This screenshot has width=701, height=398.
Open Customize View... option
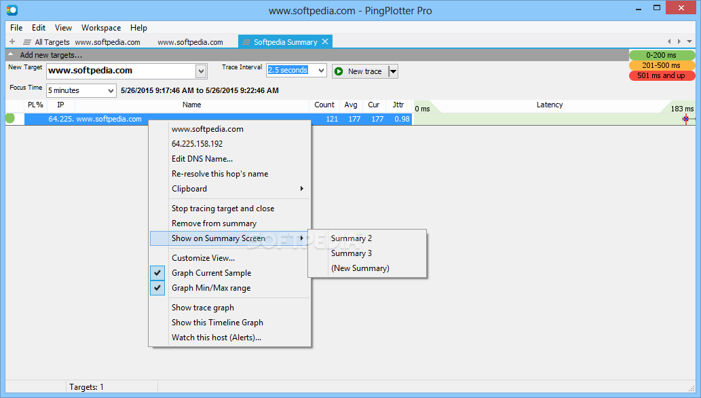point(204,258)
